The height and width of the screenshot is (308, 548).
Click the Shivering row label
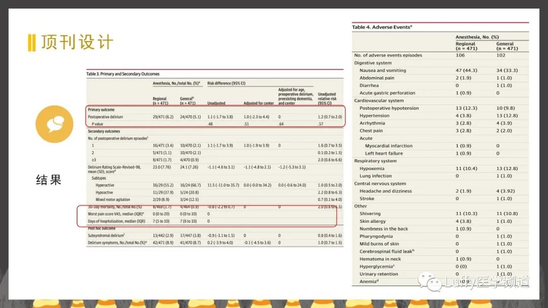[x=370, y=214]
